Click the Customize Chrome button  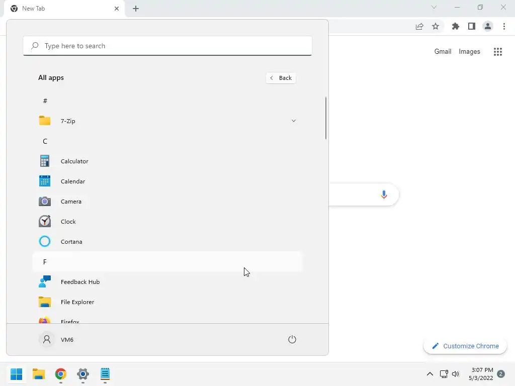pos(465,346)
